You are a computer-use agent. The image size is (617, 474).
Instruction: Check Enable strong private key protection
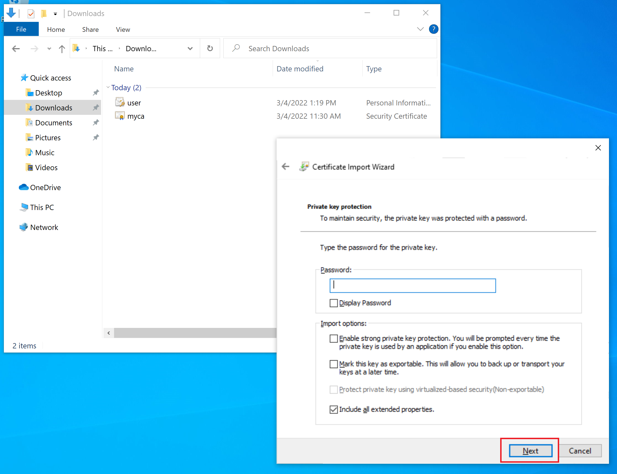(334, 338)
